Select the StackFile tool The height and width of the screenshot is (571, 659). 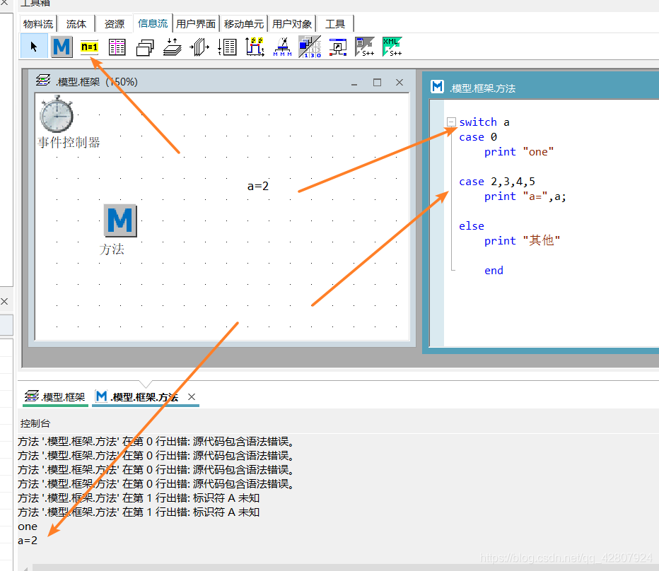coord(173,47)
